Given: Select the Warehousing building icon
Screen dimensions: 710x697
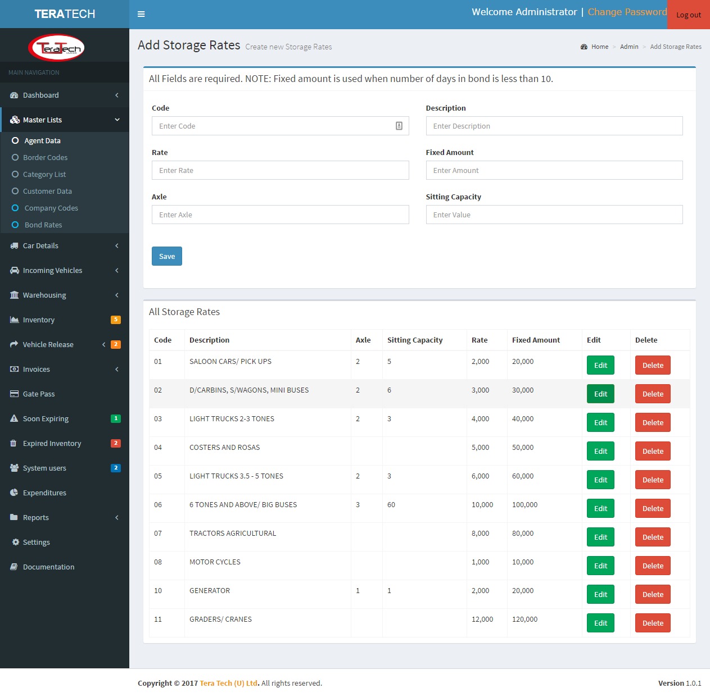Looking at the screenshot, I should (13, 295).
